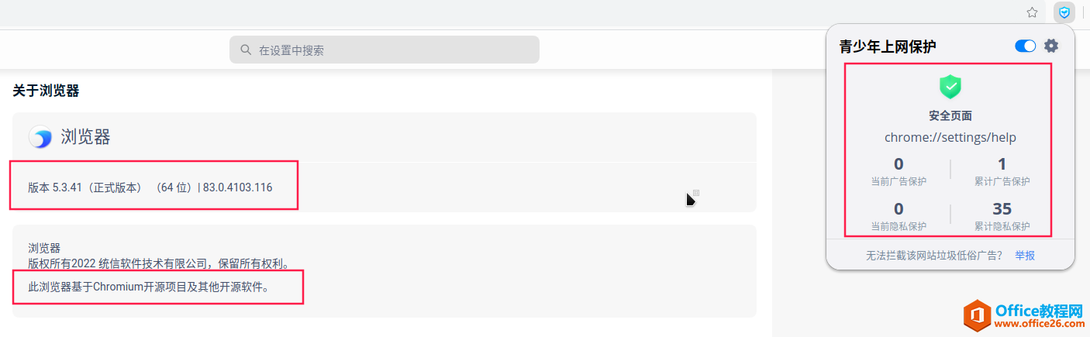1090x337 pixels.
Task: Click the green safe page shield
Action: coord(950,85)
